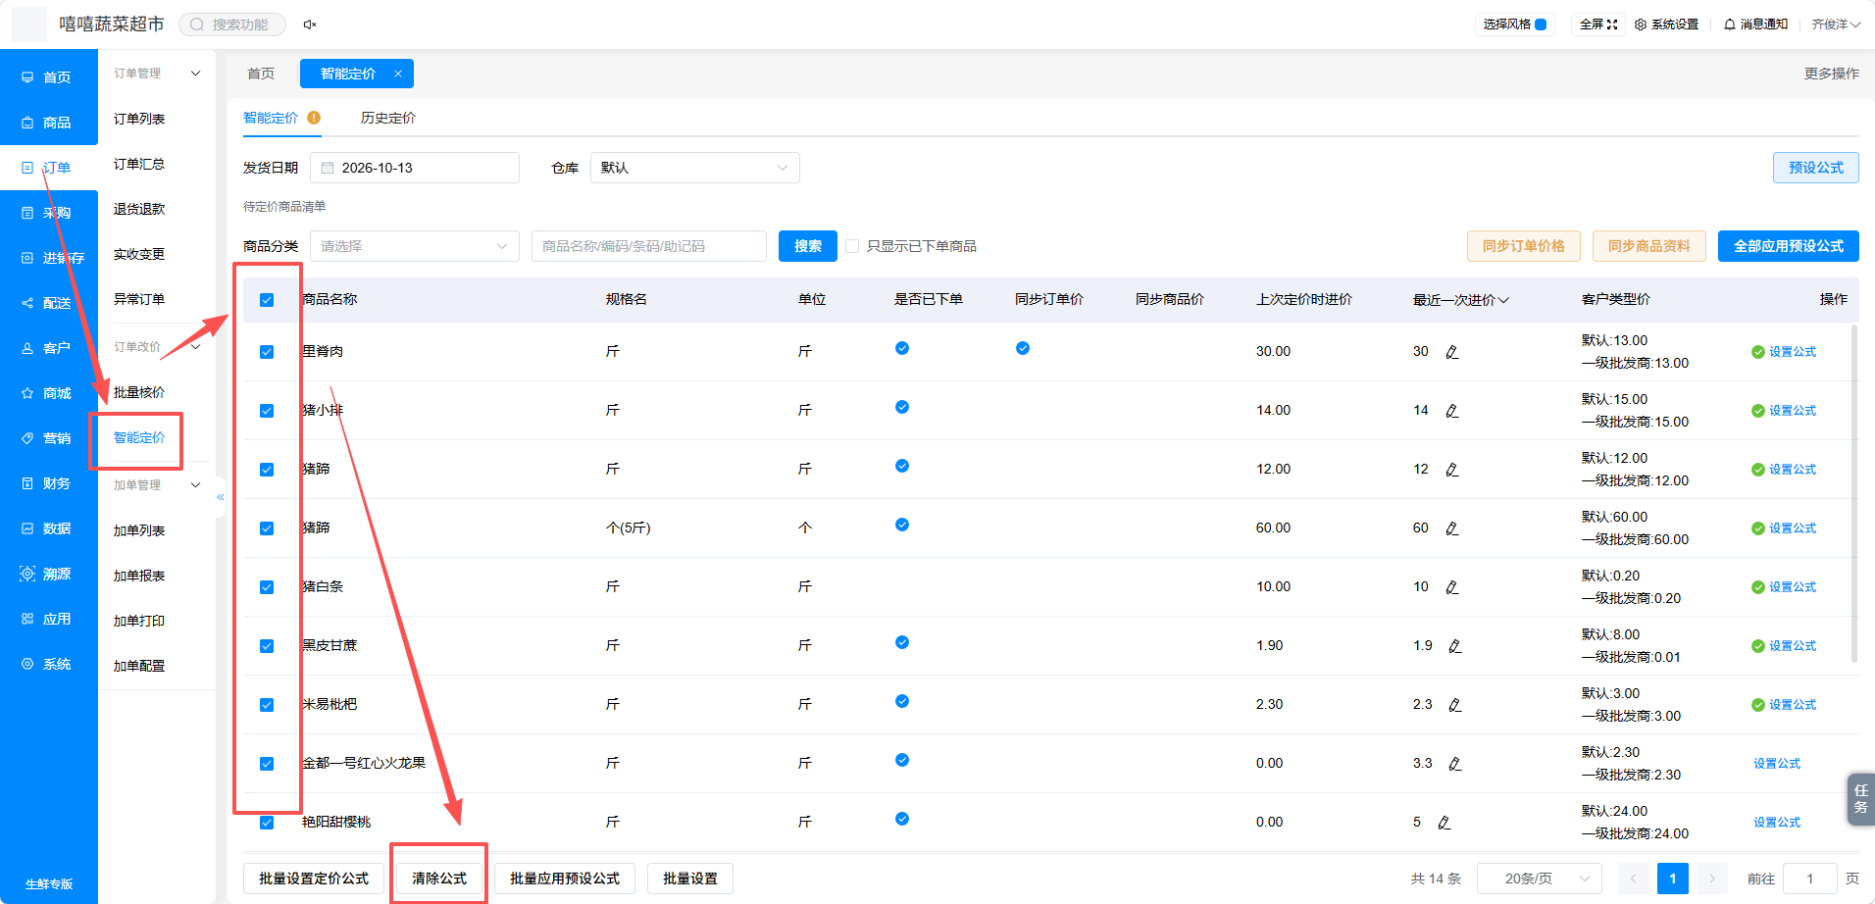The image size is (1875, 904).
Task: Switch to the 历史定价 tab
Action: (387, 118)
